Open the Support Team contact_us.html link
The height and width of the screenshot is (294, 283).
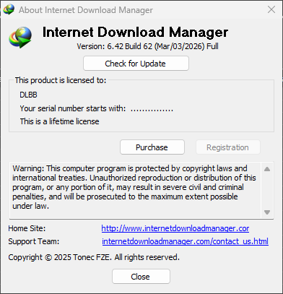185,241
